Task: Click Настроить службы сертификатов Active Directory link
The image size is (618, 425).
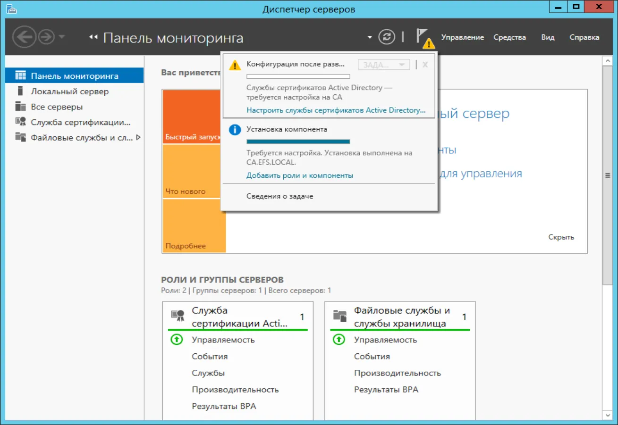Action: [336, 110]
